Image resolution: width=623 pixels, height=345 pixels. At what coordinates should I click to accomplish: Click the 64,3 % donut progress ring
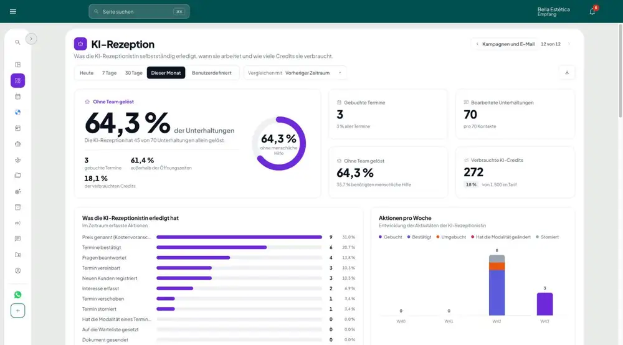coord(279,143)
